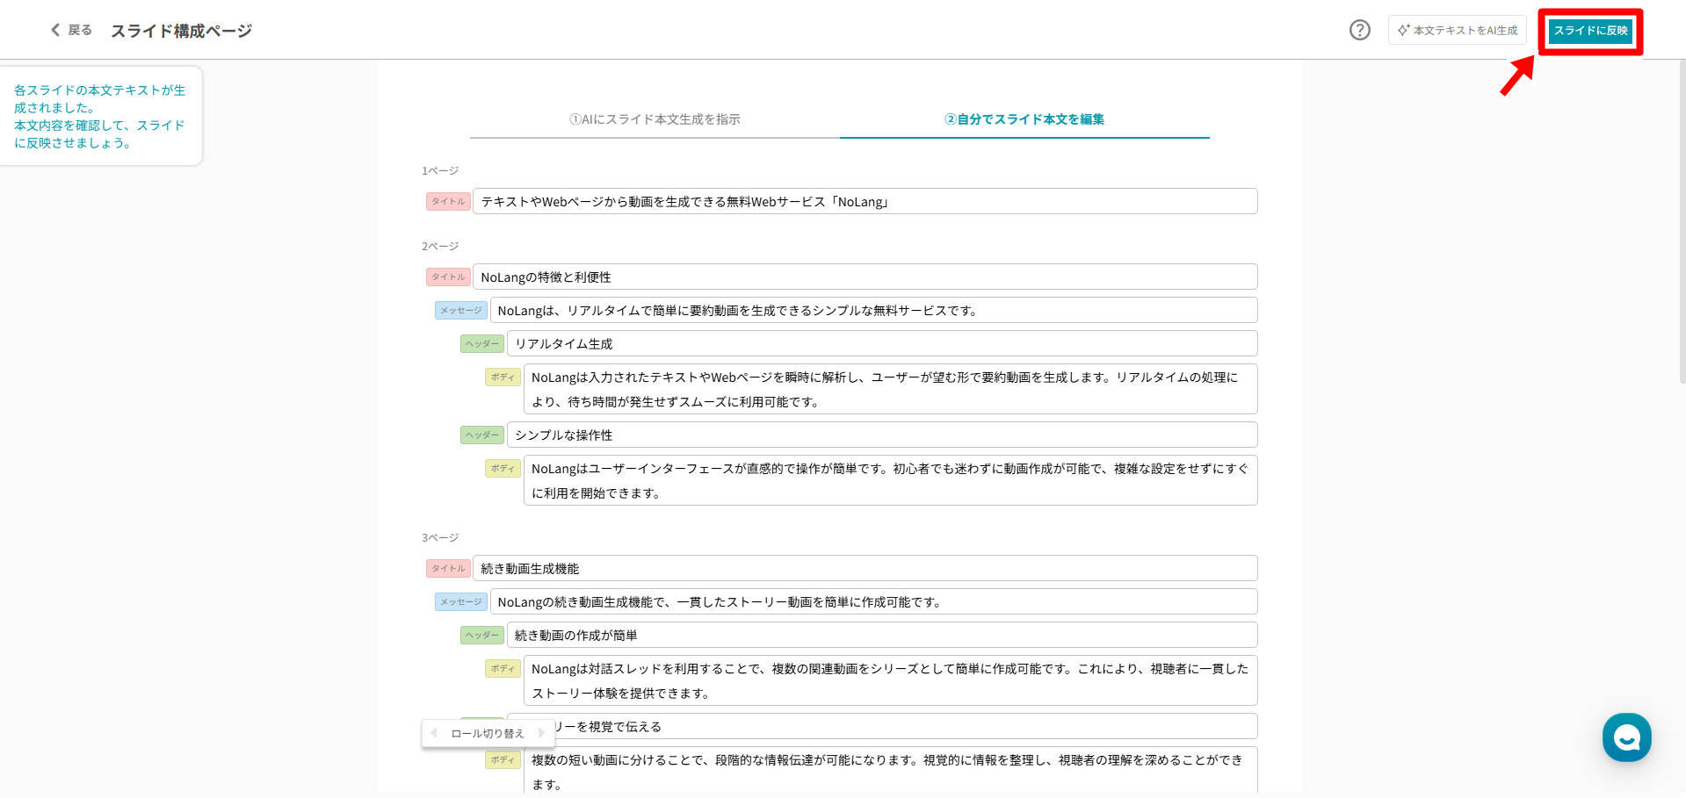
Task: Click メッセージ tag beside NoLangは、リアルタイムで
Action: [461, 310]
